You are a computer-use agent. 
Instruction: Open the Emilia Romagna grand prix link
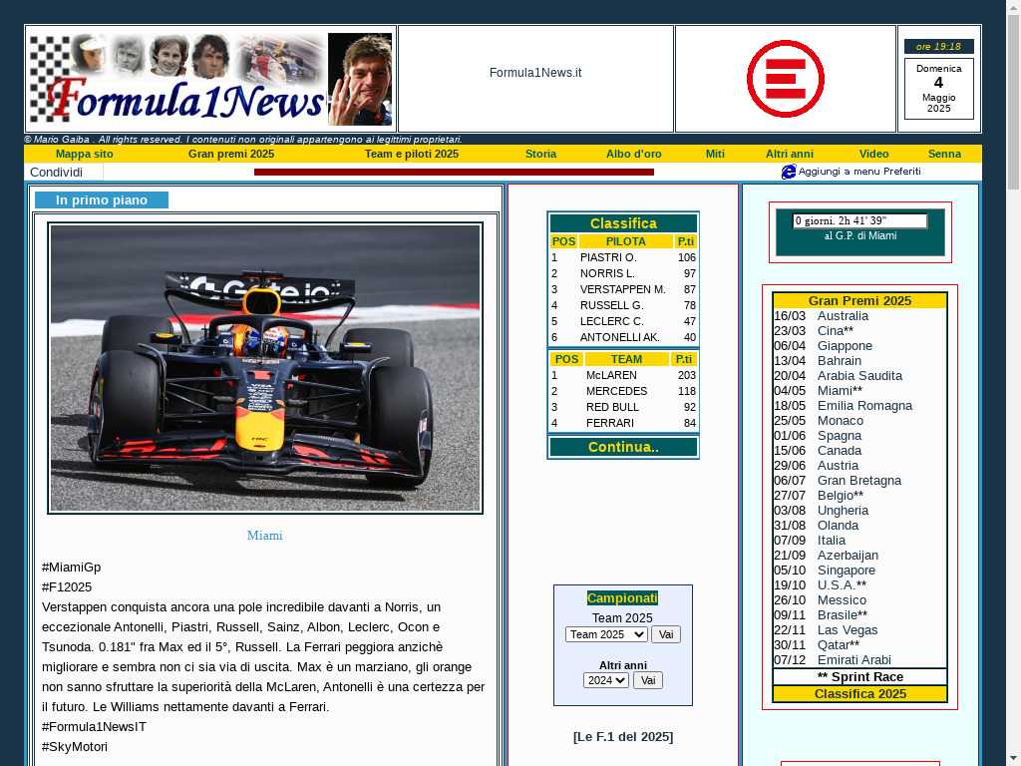coord(864,406)
